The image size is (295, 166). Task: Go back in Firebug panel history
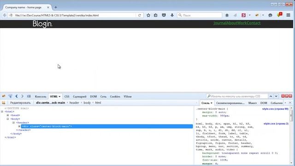(x=17, y=96)
